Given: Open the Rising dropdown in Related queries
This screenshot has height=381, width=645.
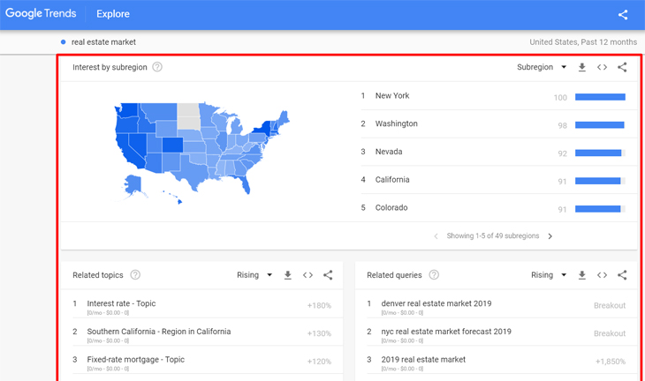Looking at the screenshot, I should click(x=549, y=275).
